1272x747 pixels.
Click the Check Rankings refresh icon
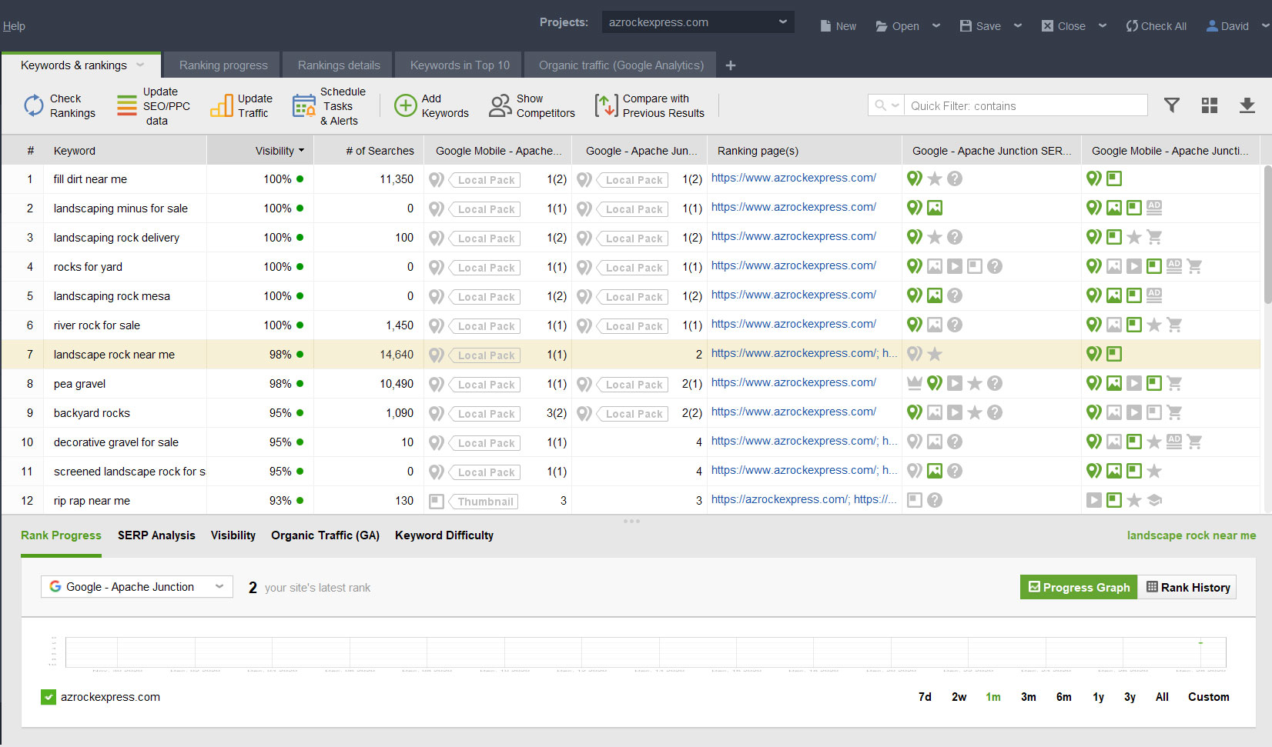[x=34, y=105]
